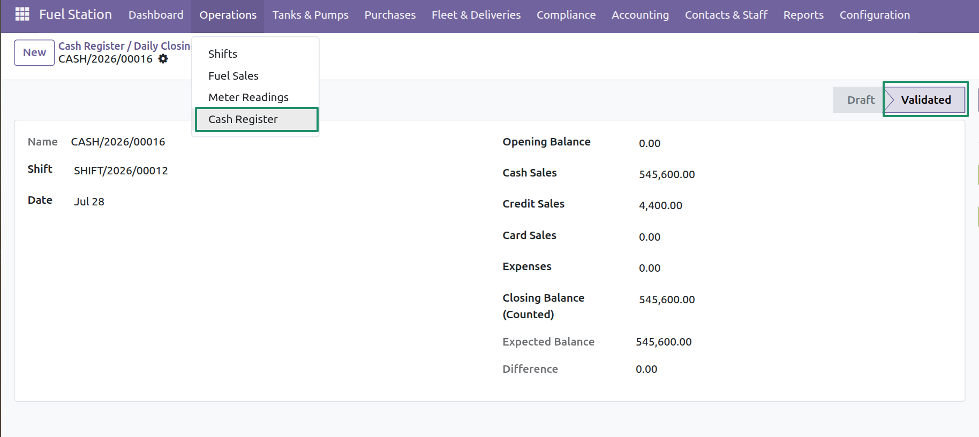The image size is (979, 437).
Task: Open the Accounting menu
Action: click(x=641, y=15)
